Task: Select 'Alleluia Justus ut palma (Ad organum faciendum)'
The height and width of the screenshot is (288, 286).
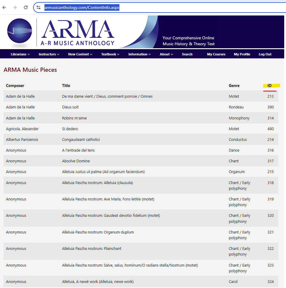Action: click(103, 172)
